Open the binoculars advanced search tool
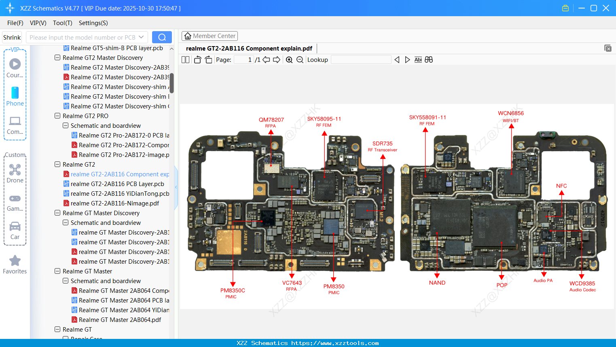Screen dimensions: 616x347 (429, 59)
